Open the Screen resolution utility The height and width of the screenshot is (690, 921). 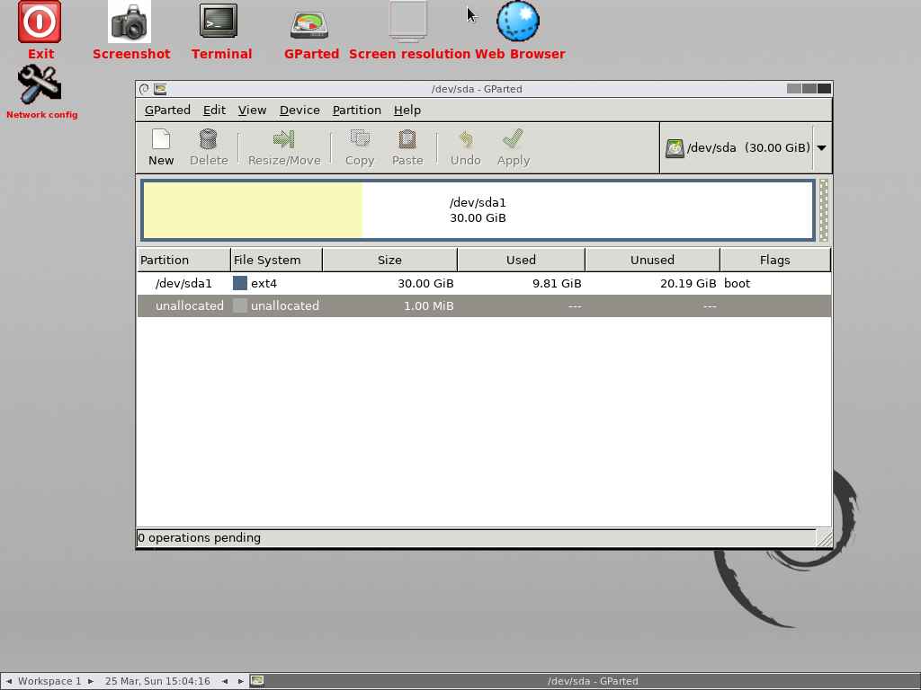coord(407,22)
